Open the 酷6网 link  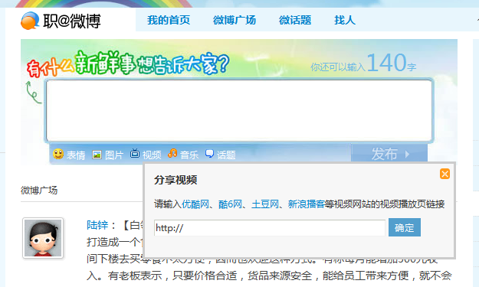pyautogui.click(x=230, y=204)
